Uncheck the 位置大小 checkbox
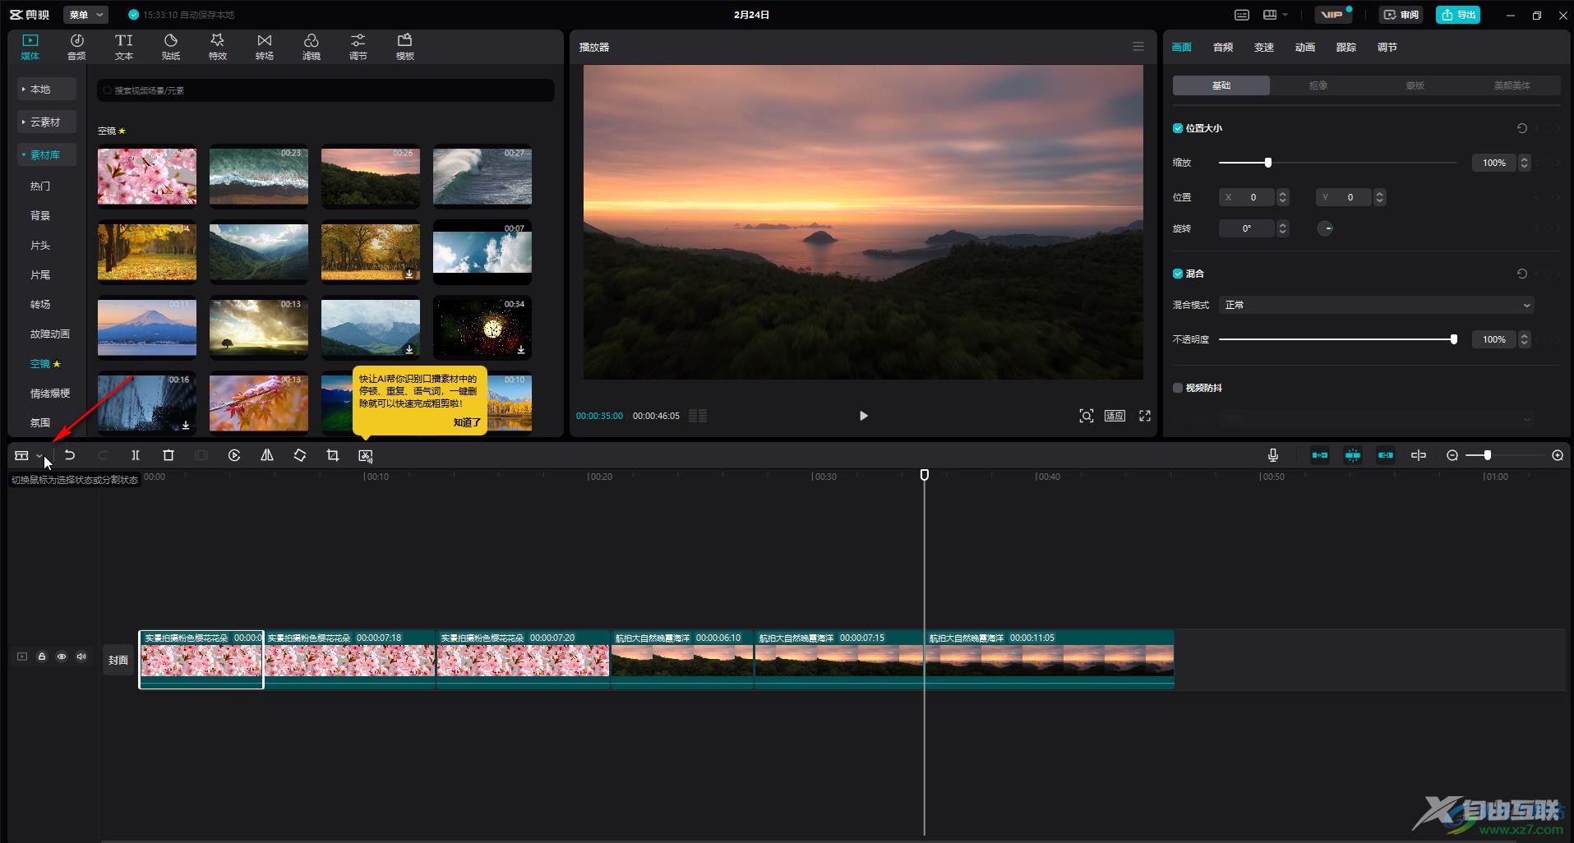The height and width of the screenshot is (843, 1574). click(x=1178, y=128)
